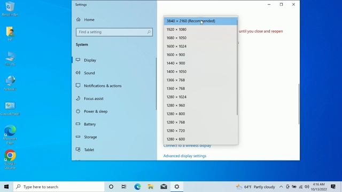The width and height of the screenshot is (342, 192).
Task: Click the sidebar scrollbar in Settings
Action: click(x=156, y=84)
